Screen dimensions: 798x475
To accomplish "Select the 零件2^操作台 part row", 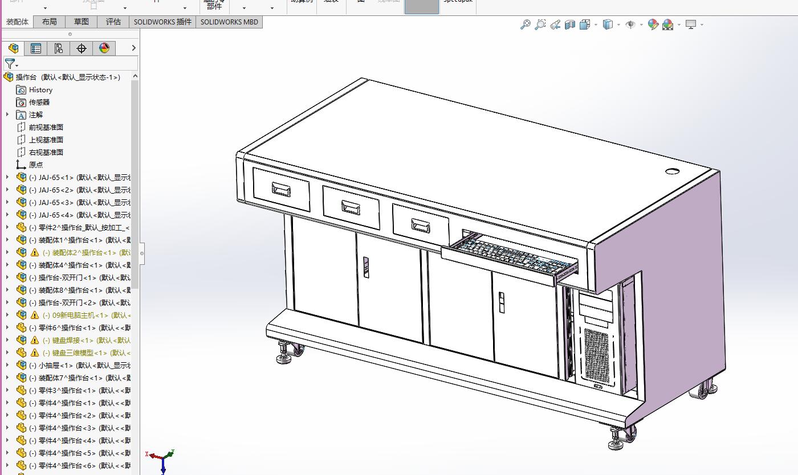I will (x=73, y=227).
